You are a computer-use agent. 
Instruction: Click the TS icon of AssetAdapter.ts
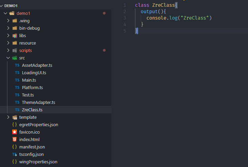pyautogui.click(x=17, y=65)
